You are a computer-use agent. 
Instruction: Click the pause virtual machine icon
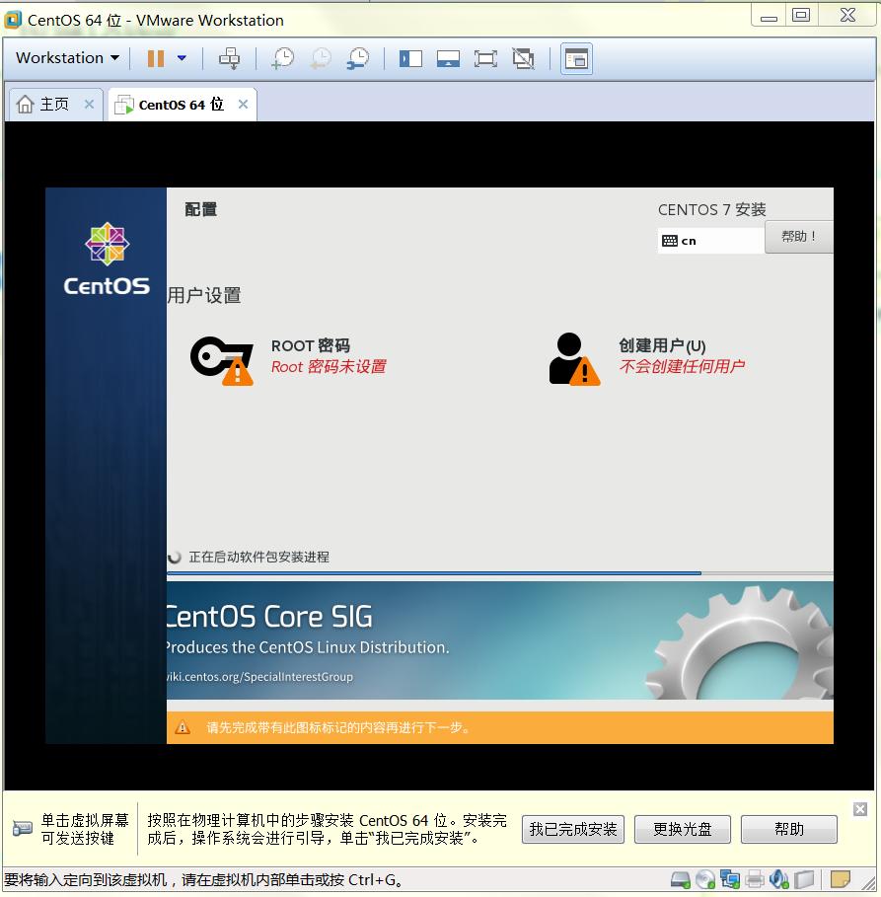click(x=156, y=58)
